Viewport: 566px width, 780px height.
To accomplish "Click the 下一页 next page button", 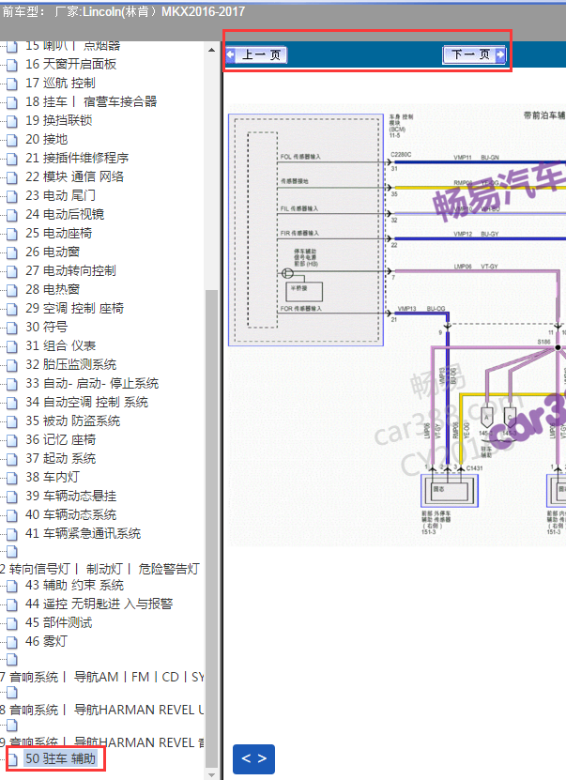I will tap(474, 54).
